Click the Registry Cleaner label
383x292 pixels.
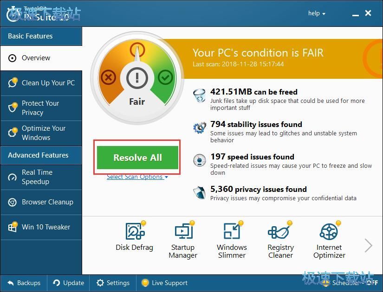tap(280, 251)
